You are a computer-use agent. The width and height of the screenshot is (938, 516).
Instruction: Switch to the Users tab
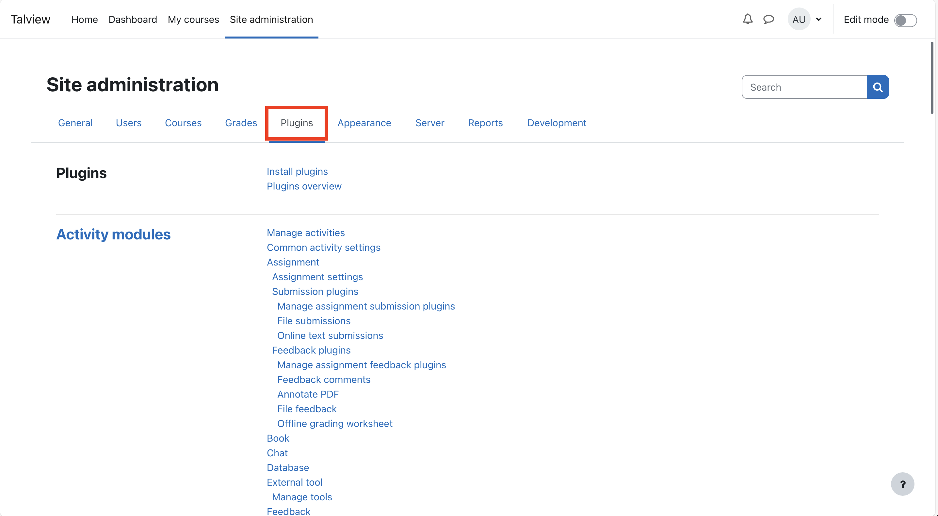point(129,123)
